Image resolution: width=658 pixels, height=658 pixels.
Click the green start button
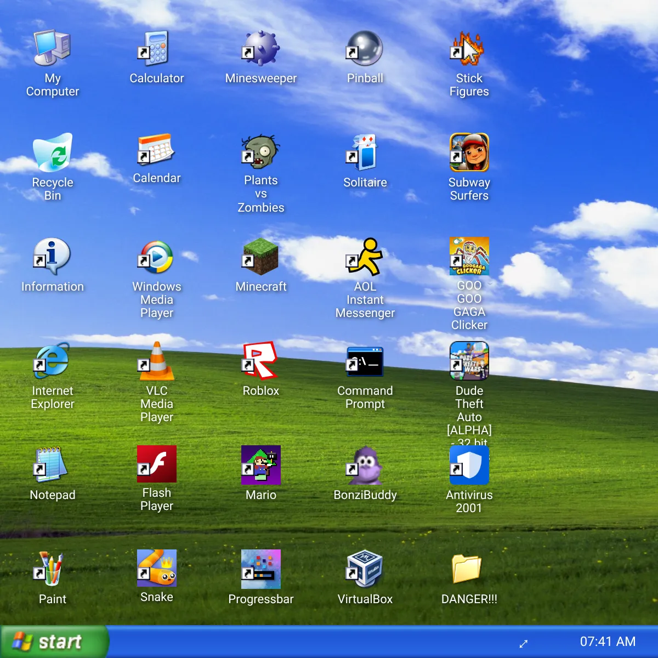coord(54,642)
